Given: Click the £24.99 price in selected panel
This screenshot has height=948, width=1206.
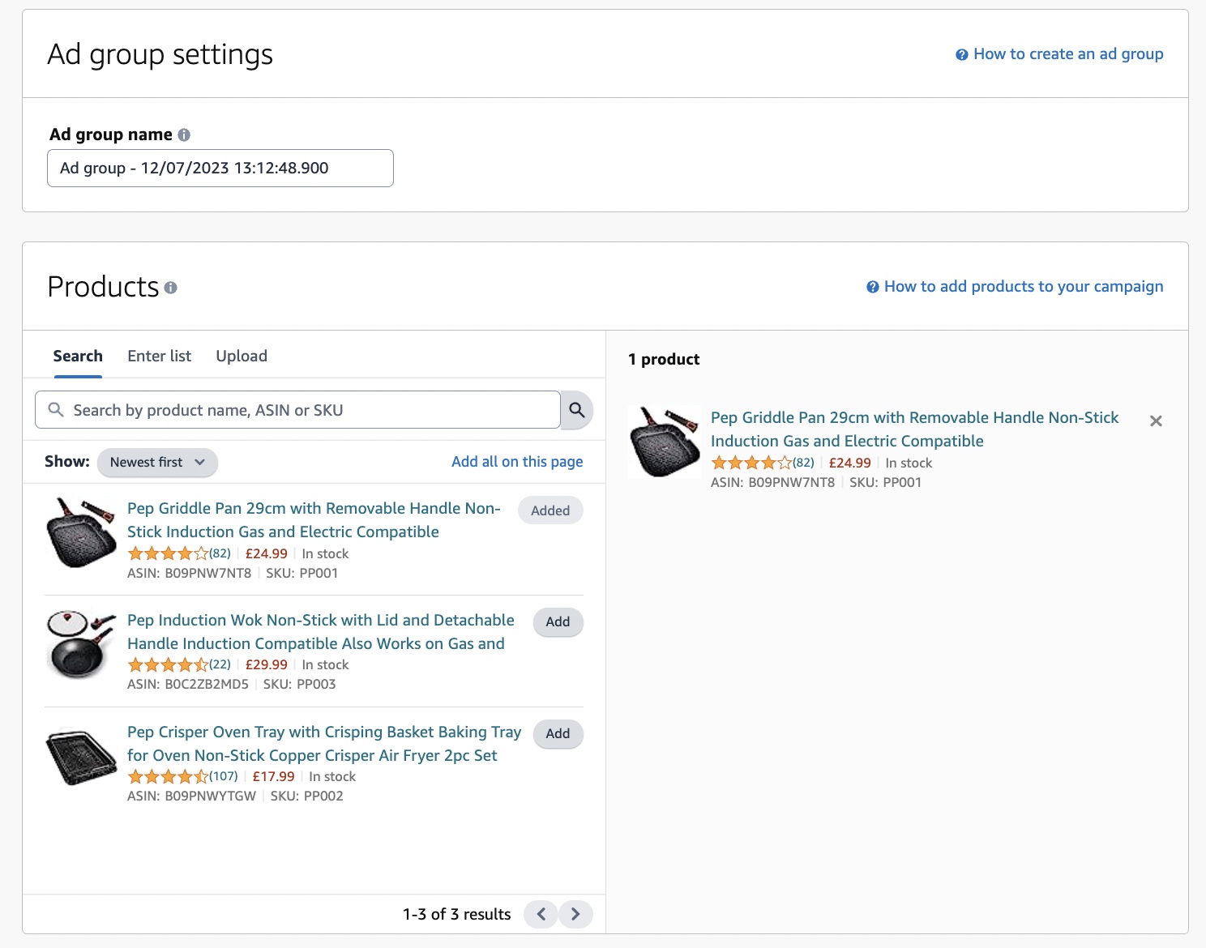Looking at the screenshot, I should (850, 463).
